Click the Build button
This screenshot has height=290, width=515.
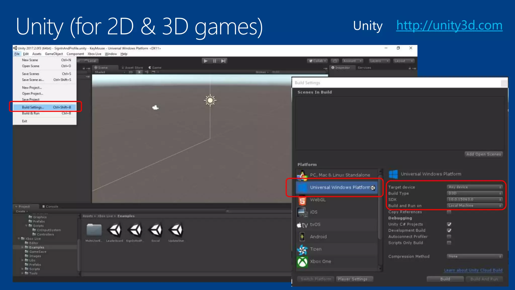(445, 279)
